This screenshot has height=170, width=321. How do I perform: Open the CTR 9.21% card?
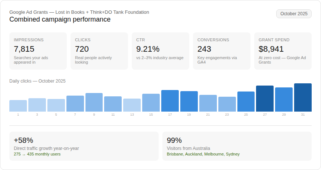pyautogui.click(x=160, y=51)
